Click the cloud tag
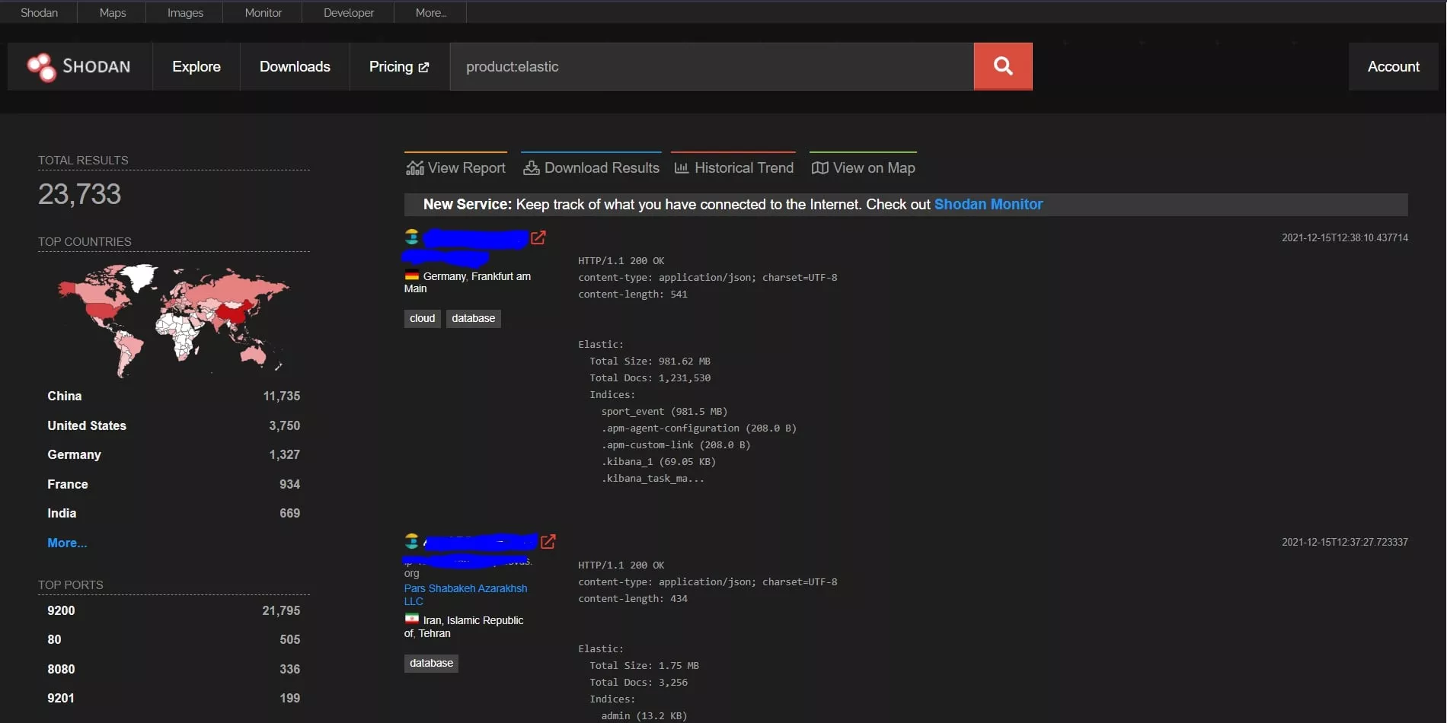1447x723 pixels. tap(422, 318)
